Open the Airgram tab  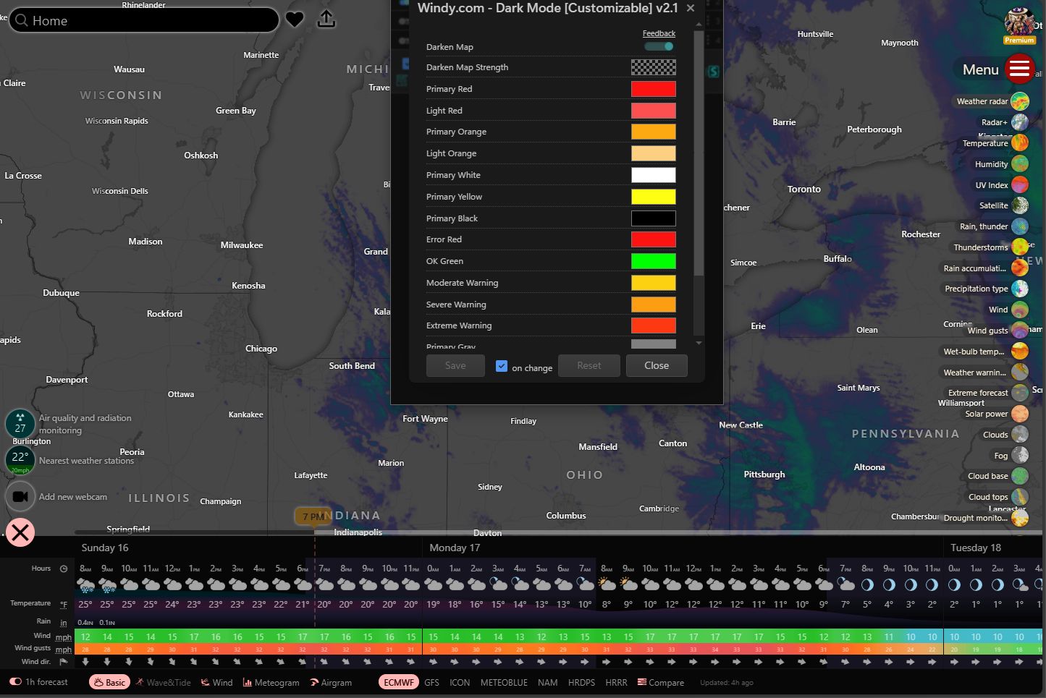[x=331, y=682]
